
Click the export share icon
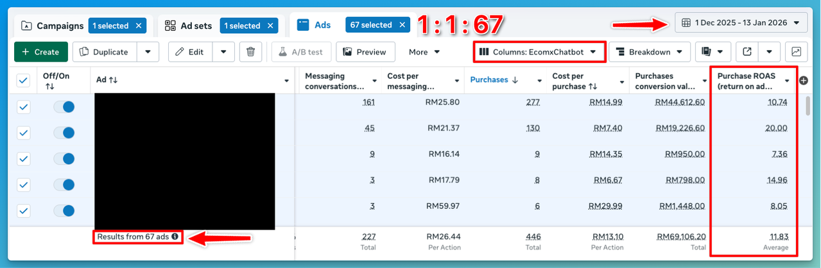(747, 52)
